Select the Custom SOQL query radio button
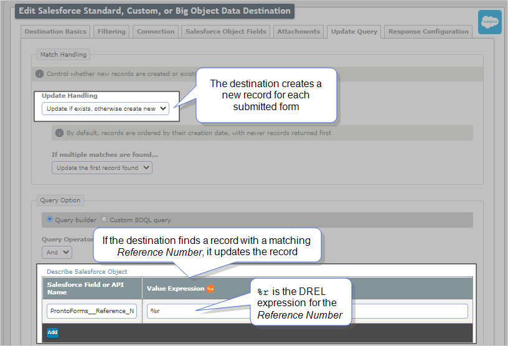The width and height of the screenshot is (508, 346). 104,219
